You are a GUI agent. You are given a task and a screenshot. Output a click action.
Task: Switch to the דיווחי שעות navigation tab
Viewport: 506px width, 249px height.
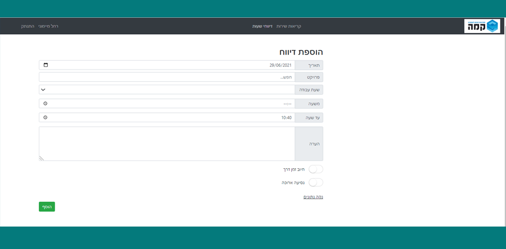click(x=263, y=26)
